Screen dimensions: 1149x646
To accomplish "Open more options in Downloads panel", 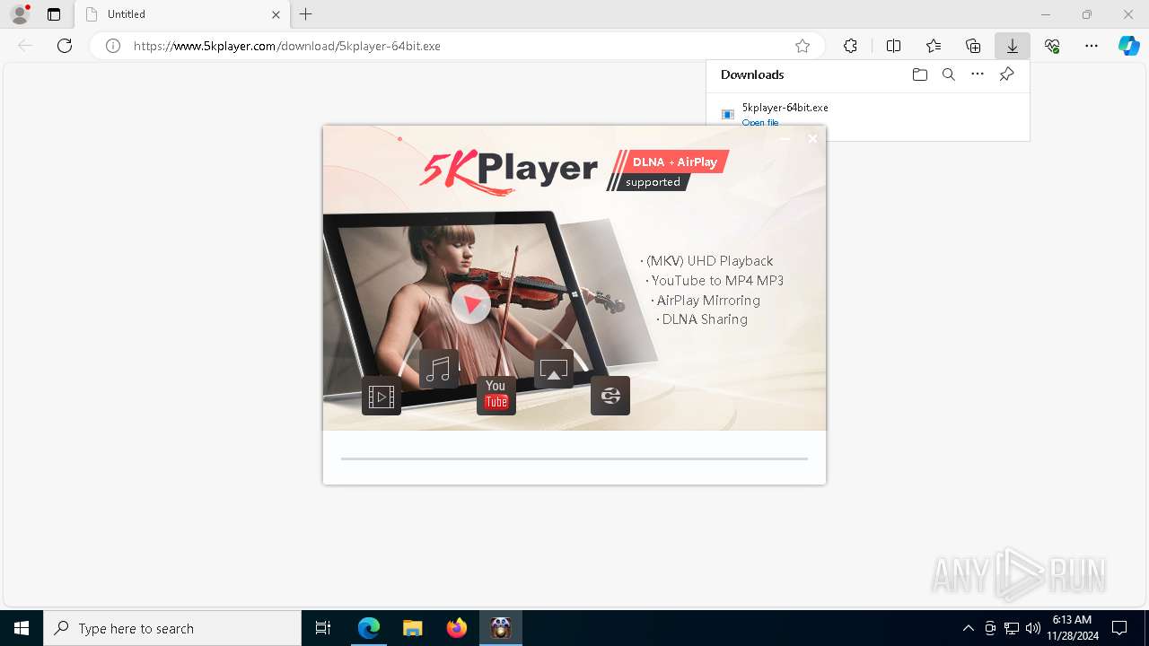I will pos(978,74).
